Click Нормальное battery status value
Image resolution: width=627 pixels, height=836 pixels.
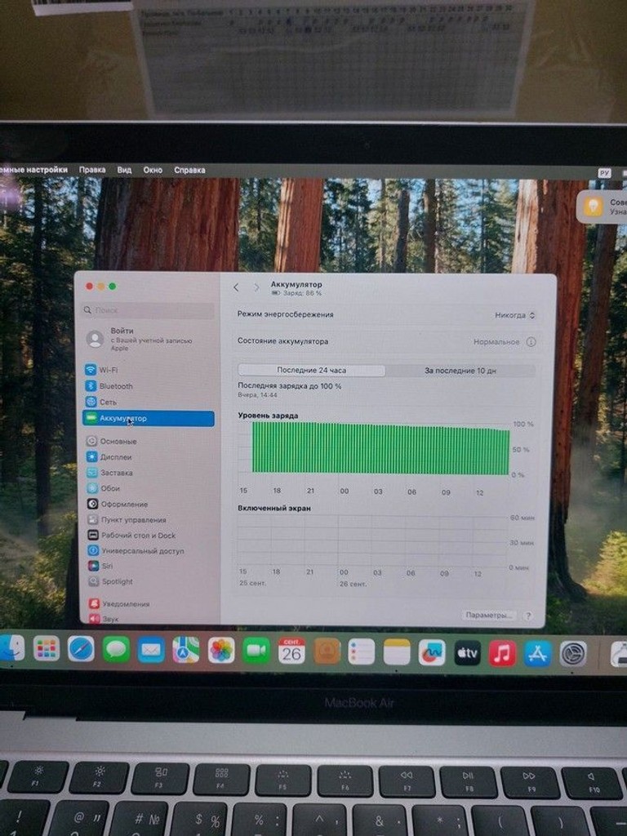496,342
